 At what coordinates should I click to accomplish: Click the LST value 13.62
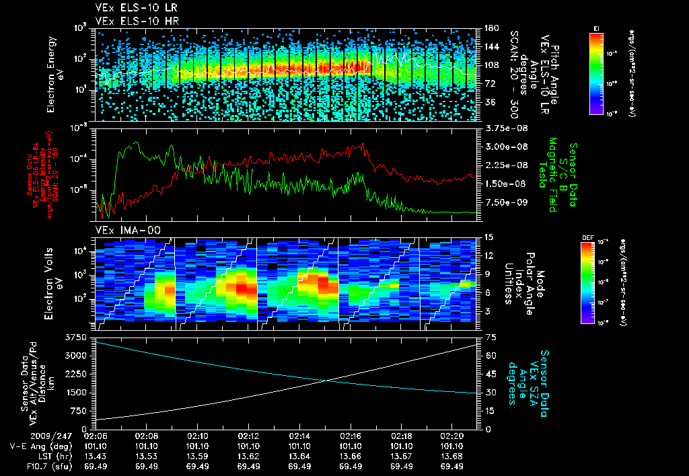(248, 457)
